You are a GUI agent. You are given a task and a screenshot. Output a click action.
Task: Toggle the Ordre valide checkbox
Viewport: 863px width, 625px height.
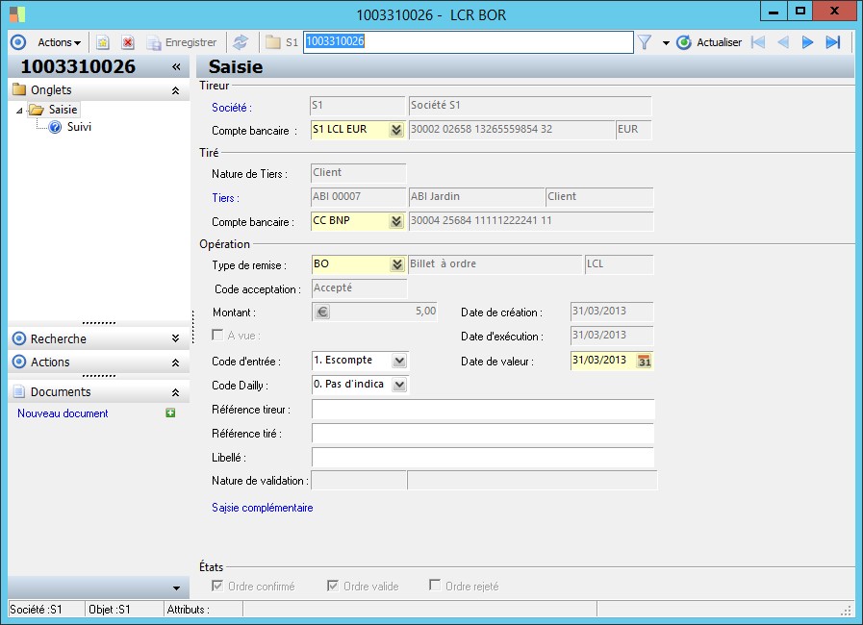click(333, 586)
